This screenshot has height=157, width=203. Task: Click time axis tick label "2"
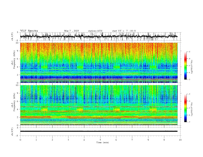coord(52,140)
